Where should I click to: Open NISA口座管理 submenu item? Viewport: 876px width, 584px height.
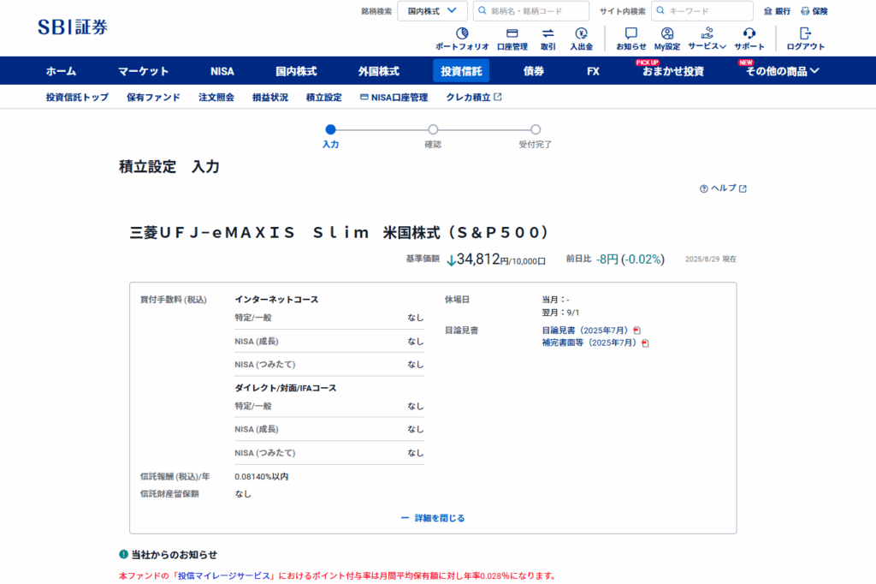tap(394, 98)
